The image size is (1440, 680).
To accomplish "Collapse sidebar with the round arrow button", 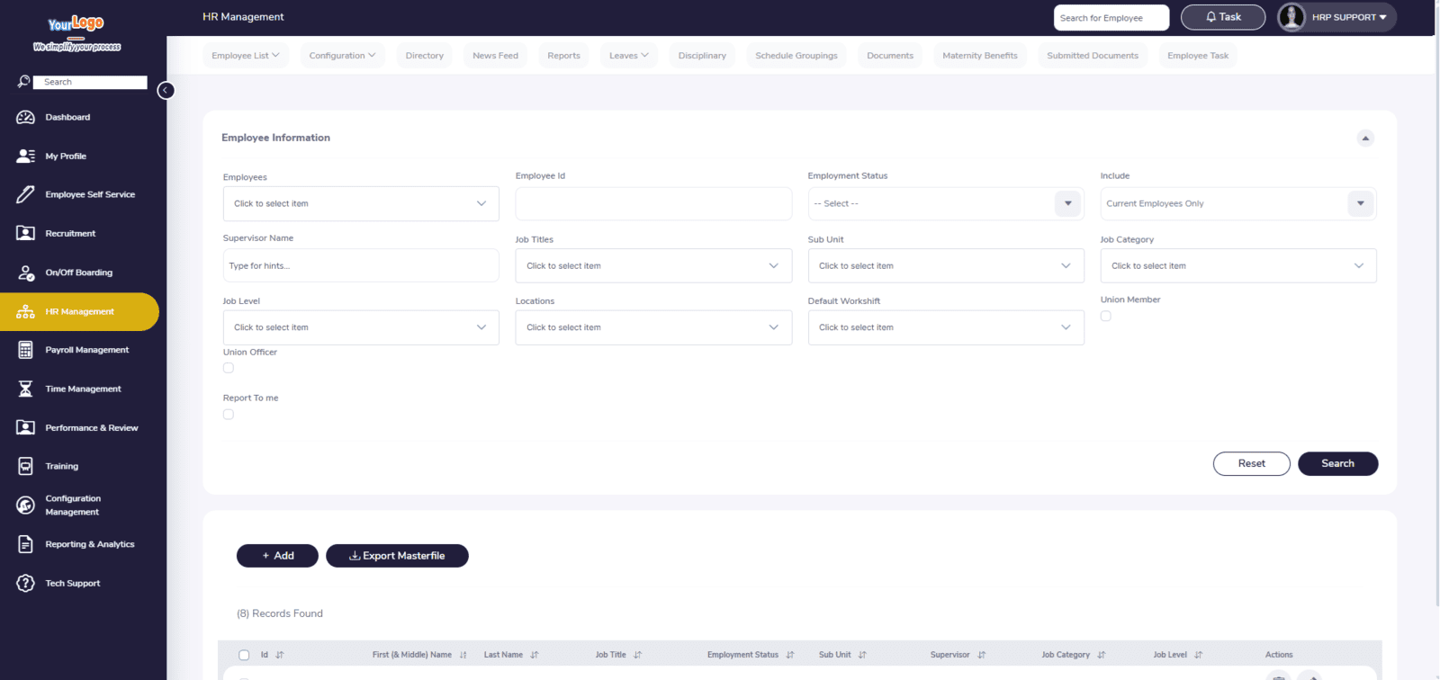I will coord(166,90).
